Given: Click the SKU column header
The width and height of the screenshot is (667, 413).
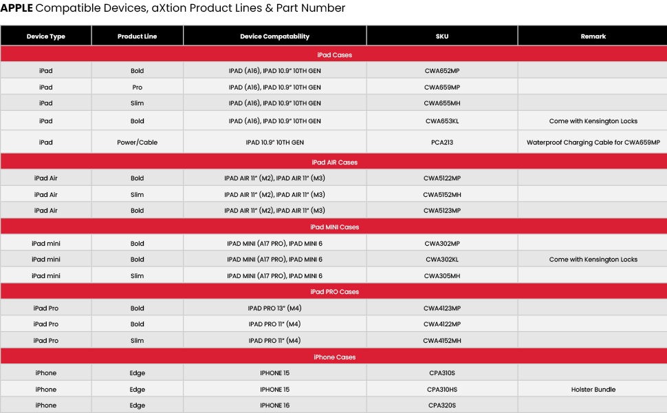Looking at the screenshot, I should 441,36.
